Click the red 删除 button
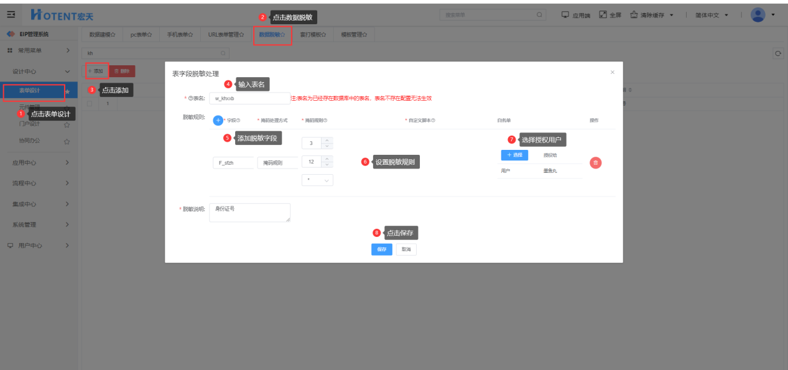The height and width of the screenshot is (370, 788). point(122,72)
